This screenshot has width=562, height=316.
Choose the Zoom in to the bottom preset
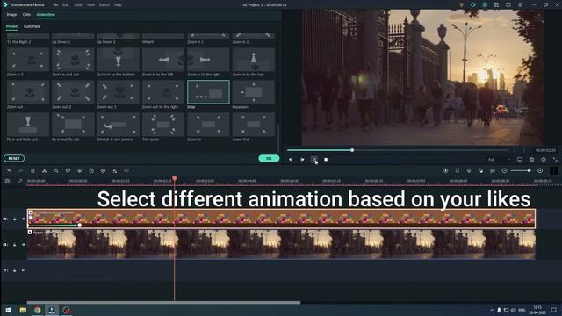coord(118,62)
